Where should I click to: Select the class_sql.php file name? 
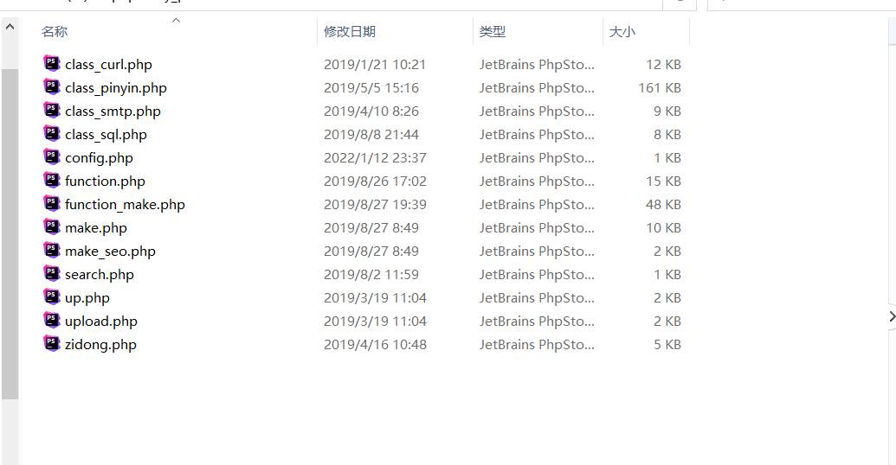[106, 134]
